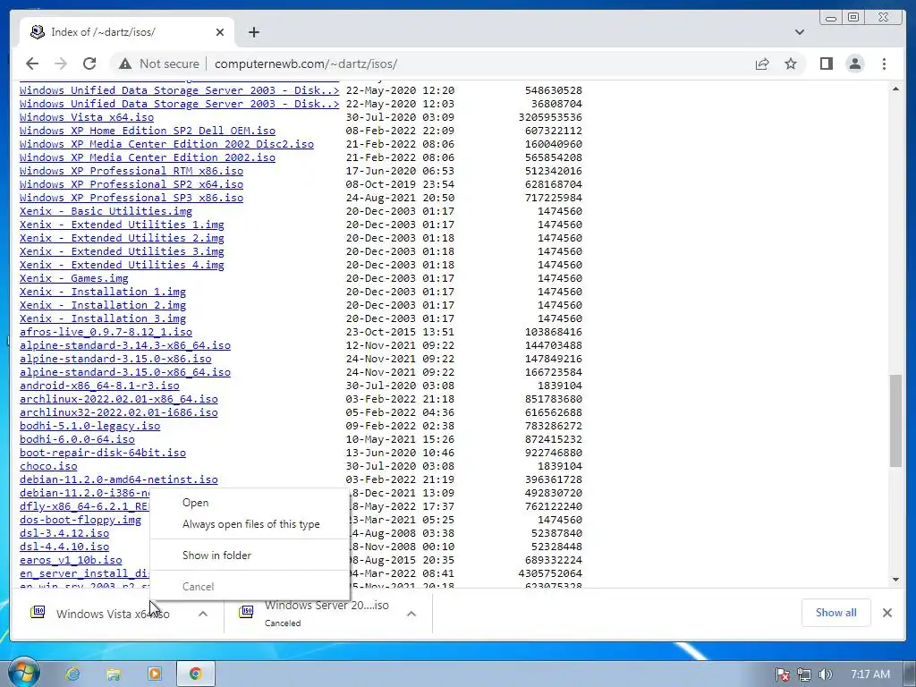Expand options for Windows Vista x64.iso download
Image resolution: width=916 pixels, height=687 pixels.
point(203,614)
